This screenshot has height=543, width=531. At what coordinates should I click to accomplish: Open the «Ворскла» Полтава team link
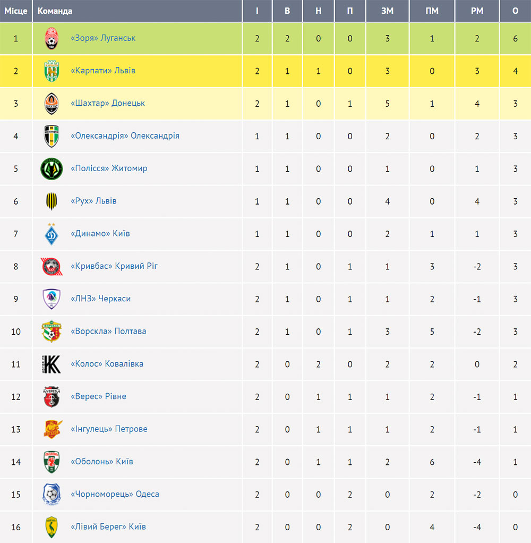pos(108,331)
